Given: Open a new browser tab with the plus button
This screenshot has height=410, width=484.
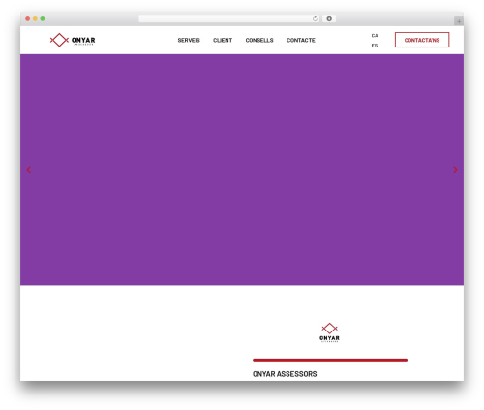Looking at the screenshot, I should [459, 21].
